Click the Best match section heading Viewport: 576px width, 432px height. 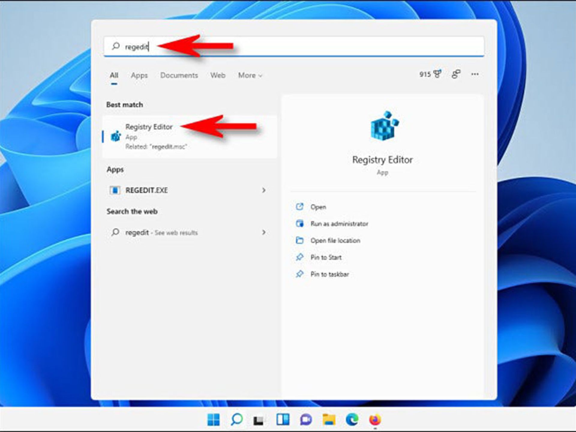pos(124,105)
